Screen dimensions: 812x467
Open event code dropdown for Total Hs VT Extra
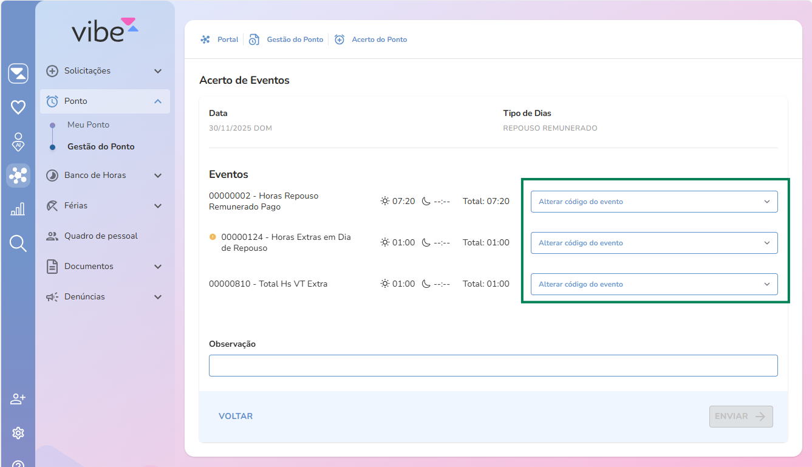click(x=653, y=284)
